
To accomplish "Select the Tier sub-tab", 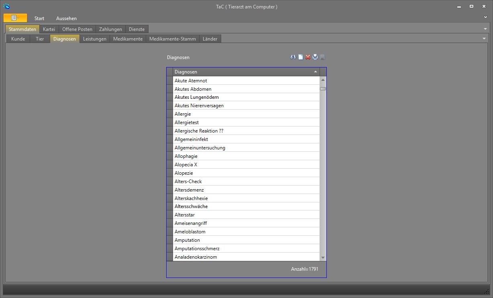I will [x=40, y=39].
